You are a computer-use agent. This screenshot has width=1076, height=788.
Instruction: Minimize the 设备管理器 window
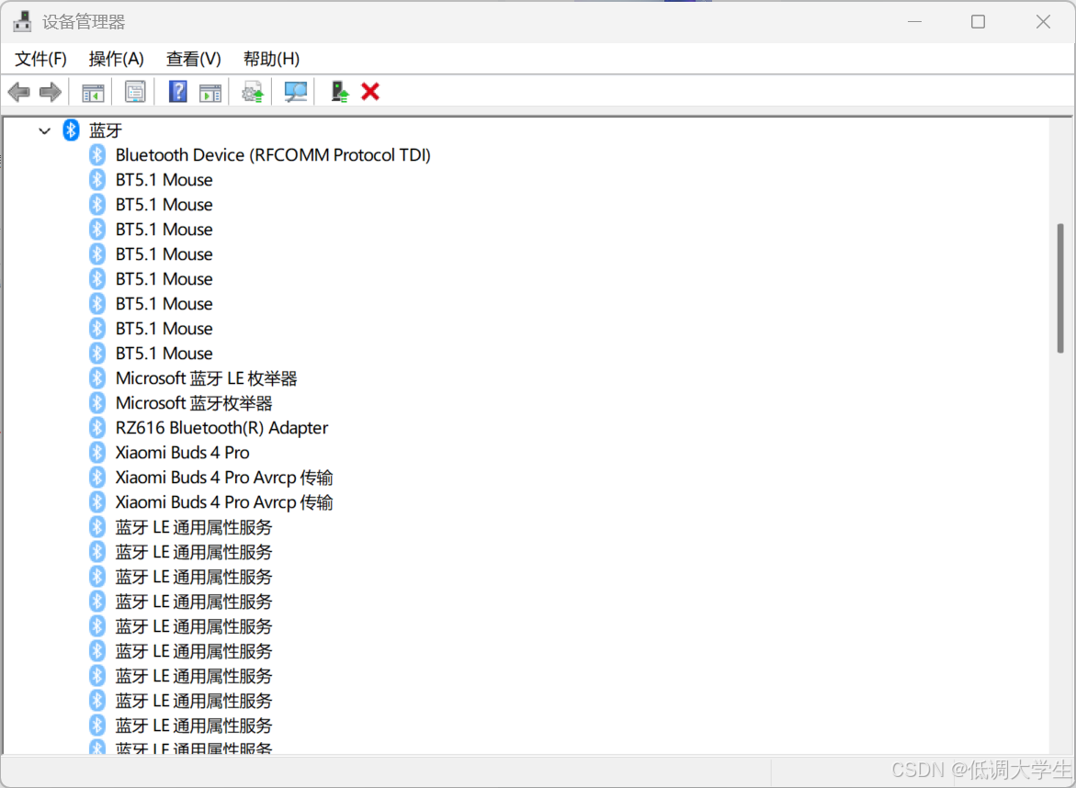tap(914, 22)
